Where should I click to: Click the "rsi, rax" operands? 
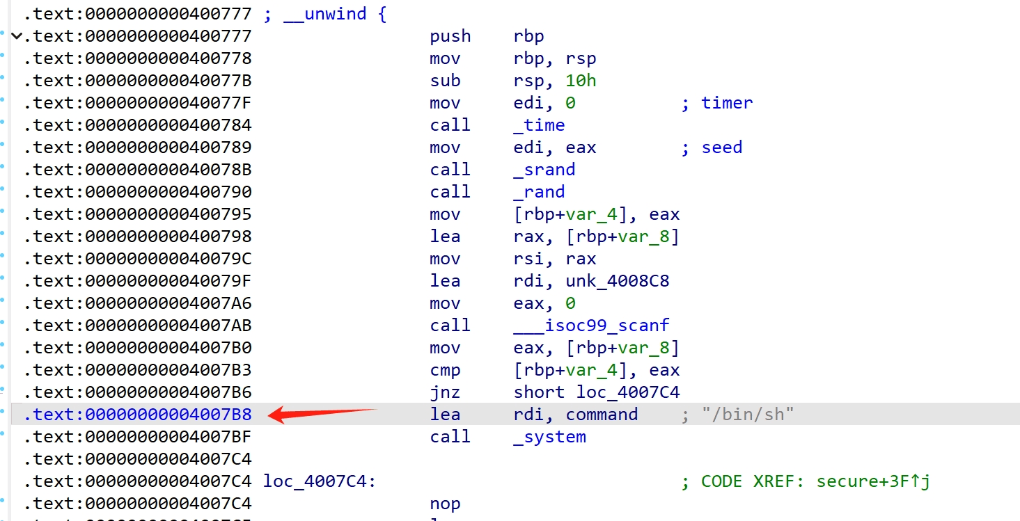click(555, 259)
